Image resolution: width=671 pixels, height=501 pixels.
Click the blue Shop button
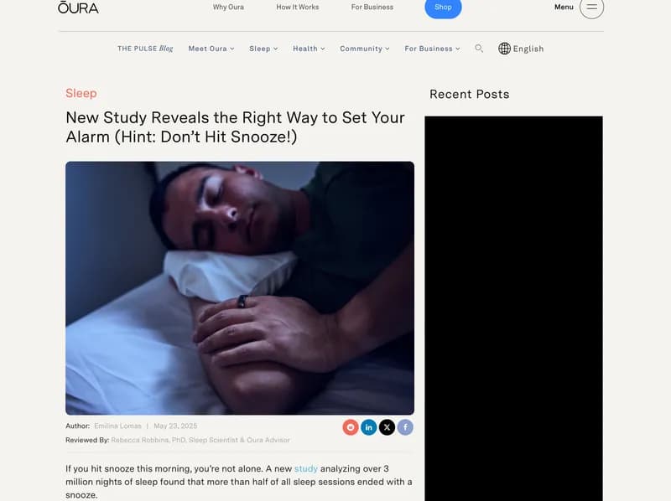(443, 8)
